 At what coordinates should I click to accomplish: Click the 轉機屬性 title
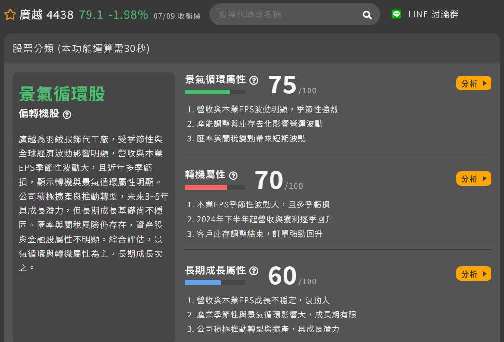[x=205, y=175]
